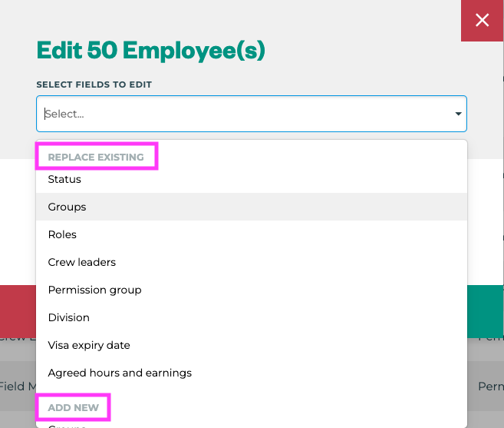The image size is (504, 428).
Task: Click the partially hidden Crew L table cell
Action: coord(17,337)
